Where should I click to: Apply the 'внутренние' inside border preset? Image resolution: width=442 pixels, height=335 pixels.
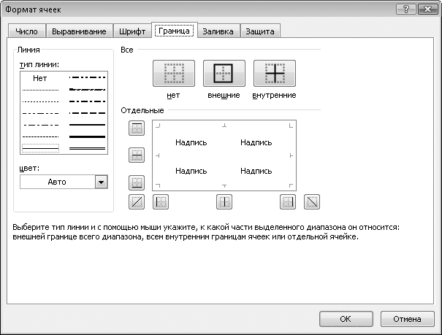[x=274, y=74]
